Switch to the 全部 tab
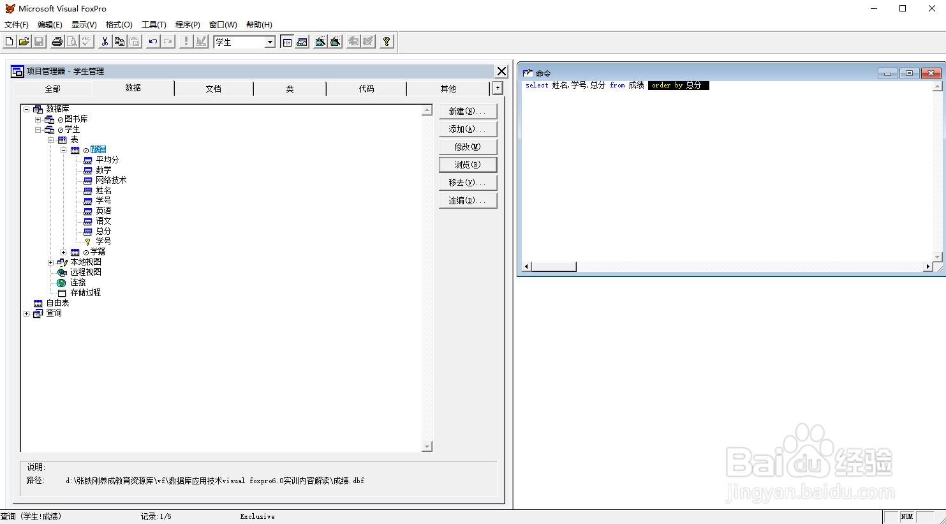 click(53, 89)
